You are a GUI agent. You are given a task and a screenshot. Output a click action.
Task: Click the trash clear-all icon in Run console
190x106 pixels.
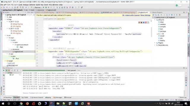tap(186, 85)
